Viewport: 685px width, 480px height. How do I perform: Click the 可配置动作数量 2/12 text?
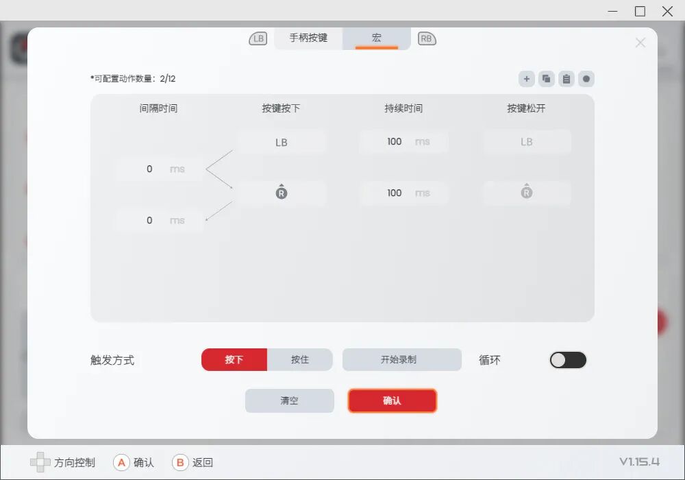[x=134, y=79]
